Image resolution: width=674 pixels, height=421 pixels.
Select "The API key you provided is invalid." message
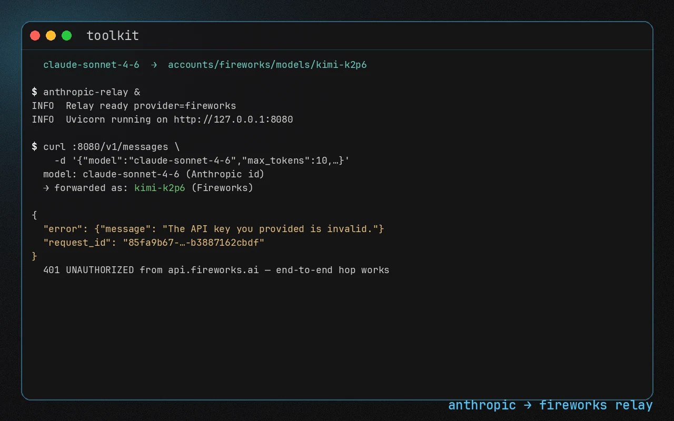(270, 229)
